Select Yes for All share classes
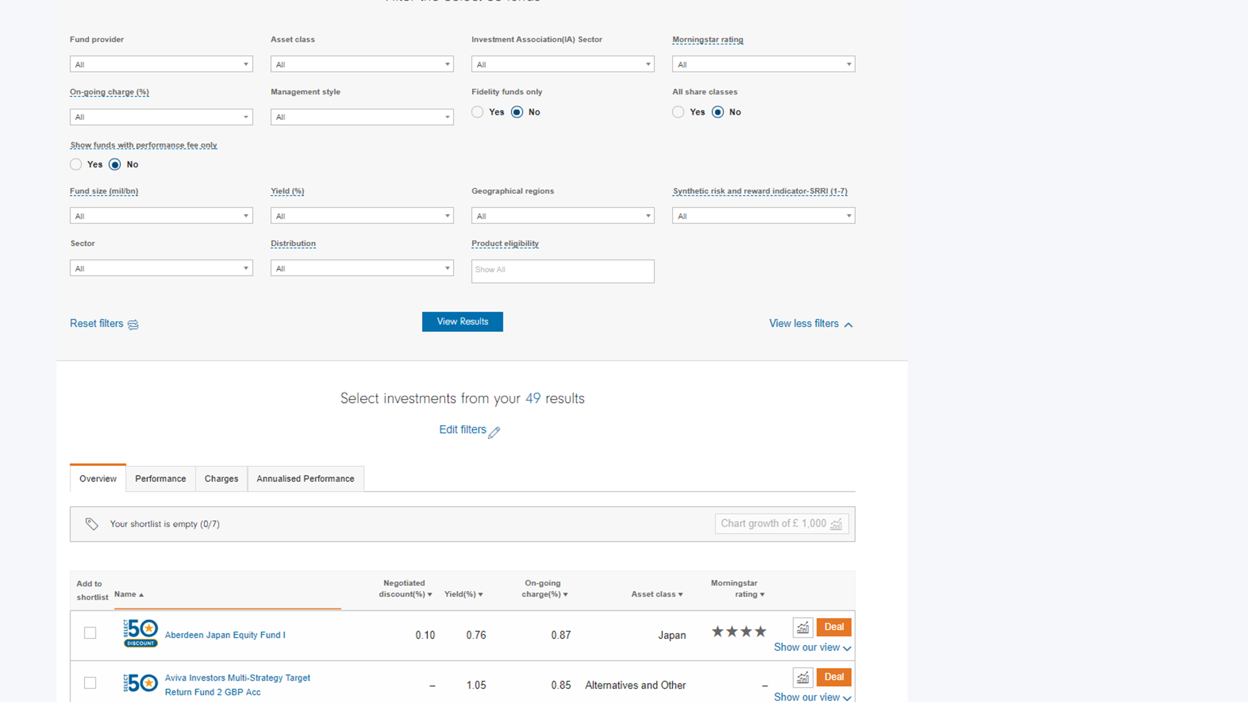 click(678, 112)
